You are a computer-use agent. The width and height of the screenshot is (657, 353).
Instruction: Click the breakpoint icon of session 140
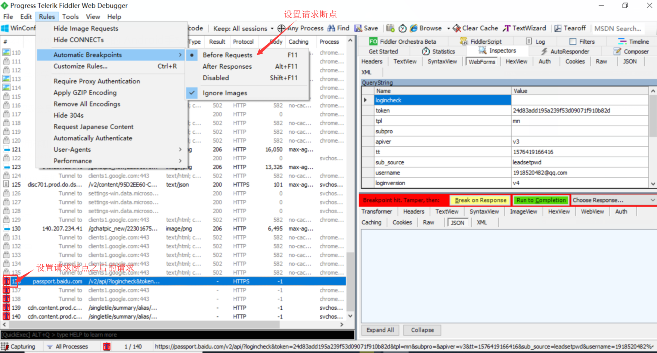6,316
